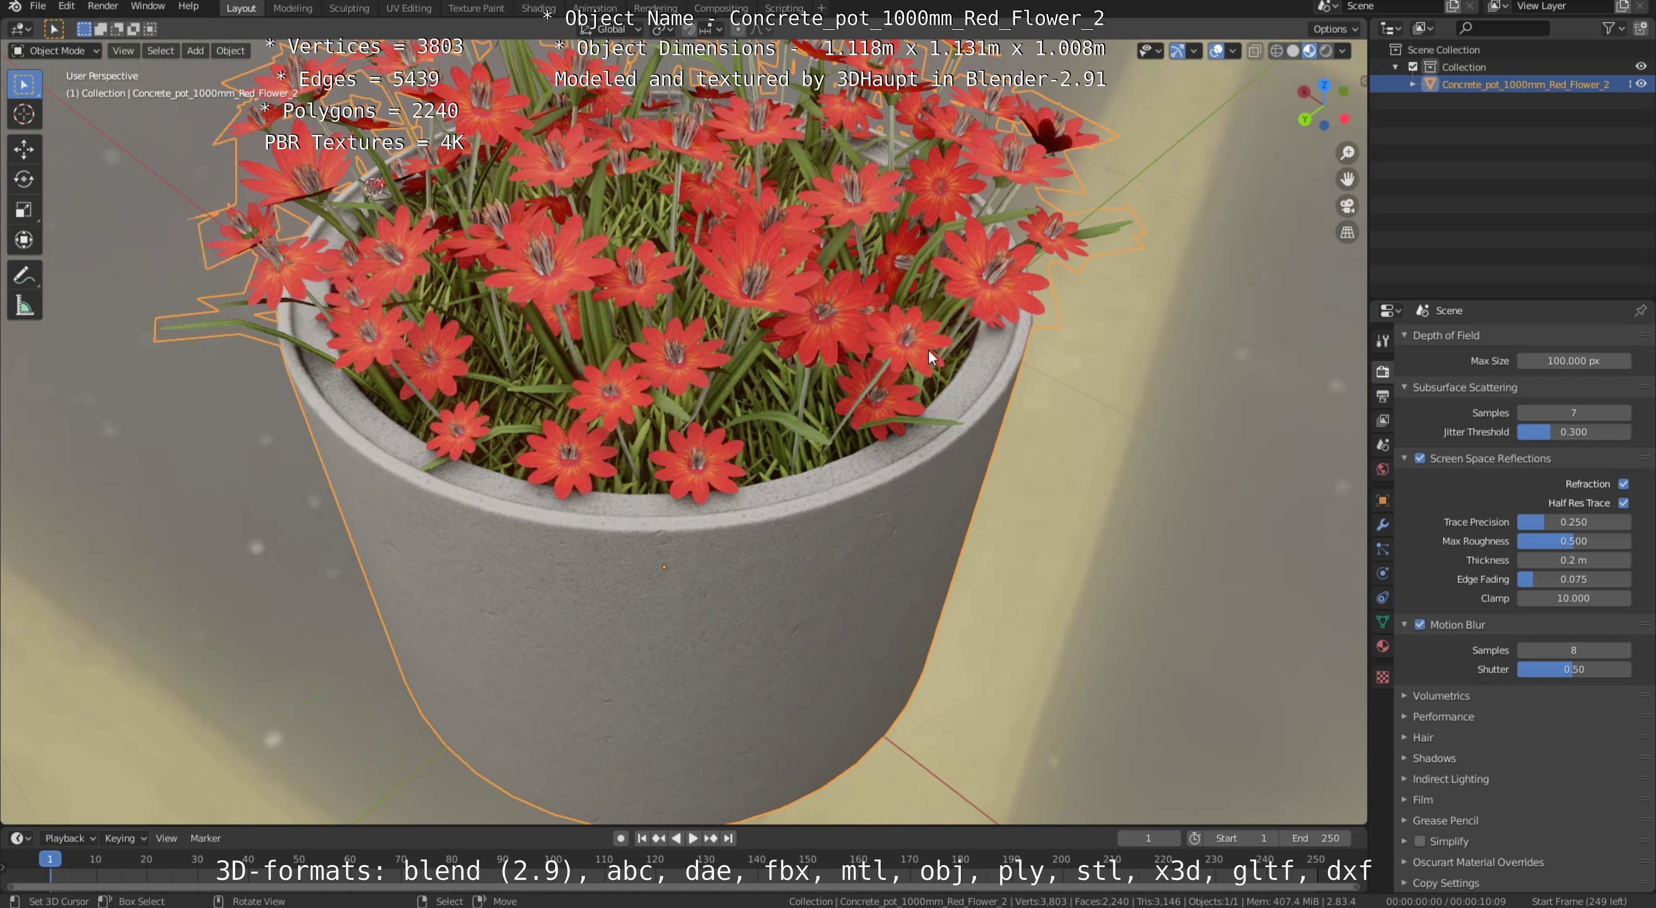Jump to the timeline end frame button
1656x908 pixels.
pos(728,838)
